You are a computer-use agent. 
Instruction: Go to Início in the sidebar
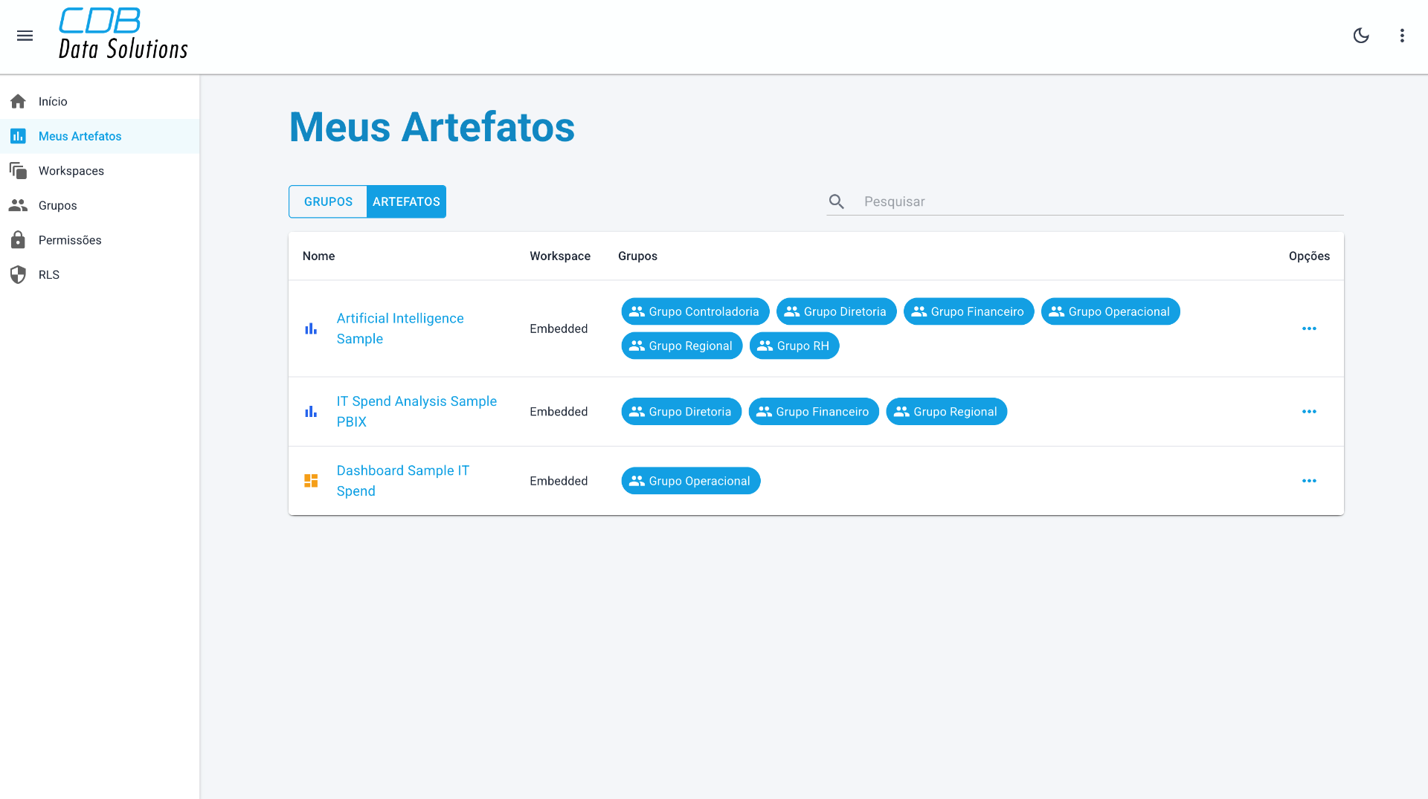click(53, 102)
